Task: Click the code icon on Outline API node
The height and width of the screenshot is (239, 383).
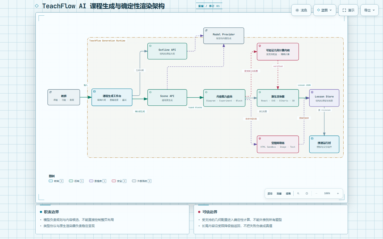Action: coord(150,46)
